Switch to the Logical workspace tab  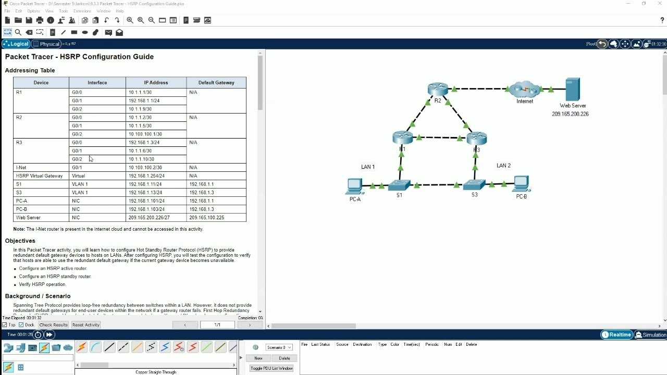point(16,44)
